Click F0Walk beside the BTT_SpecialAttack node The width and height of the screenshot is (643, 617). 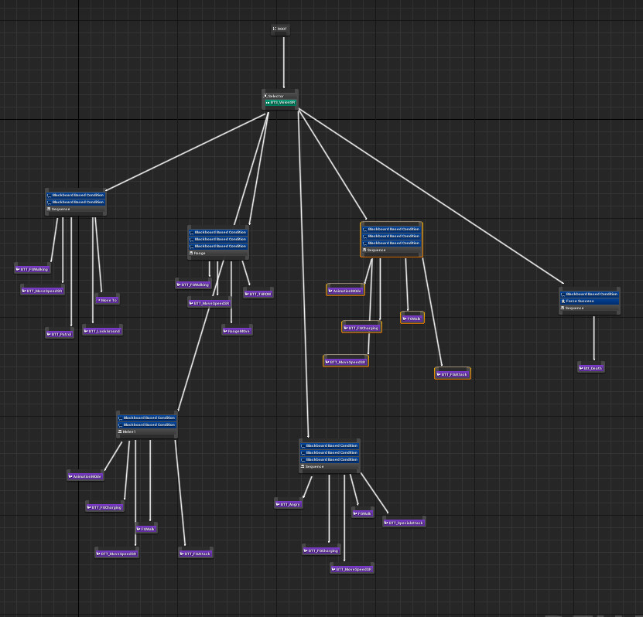point(363,513)
